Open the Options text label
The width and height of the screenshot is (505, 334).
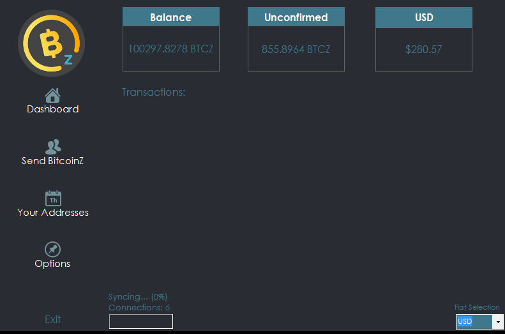click(52, 264)
